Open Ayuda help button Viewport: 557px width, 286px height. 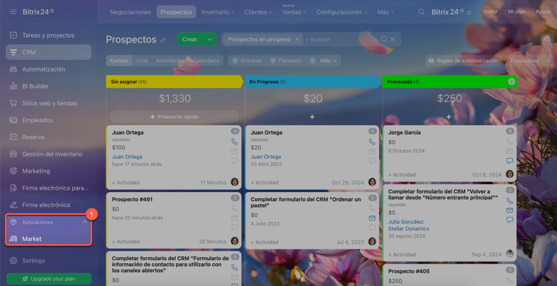[x=543, y=12]
